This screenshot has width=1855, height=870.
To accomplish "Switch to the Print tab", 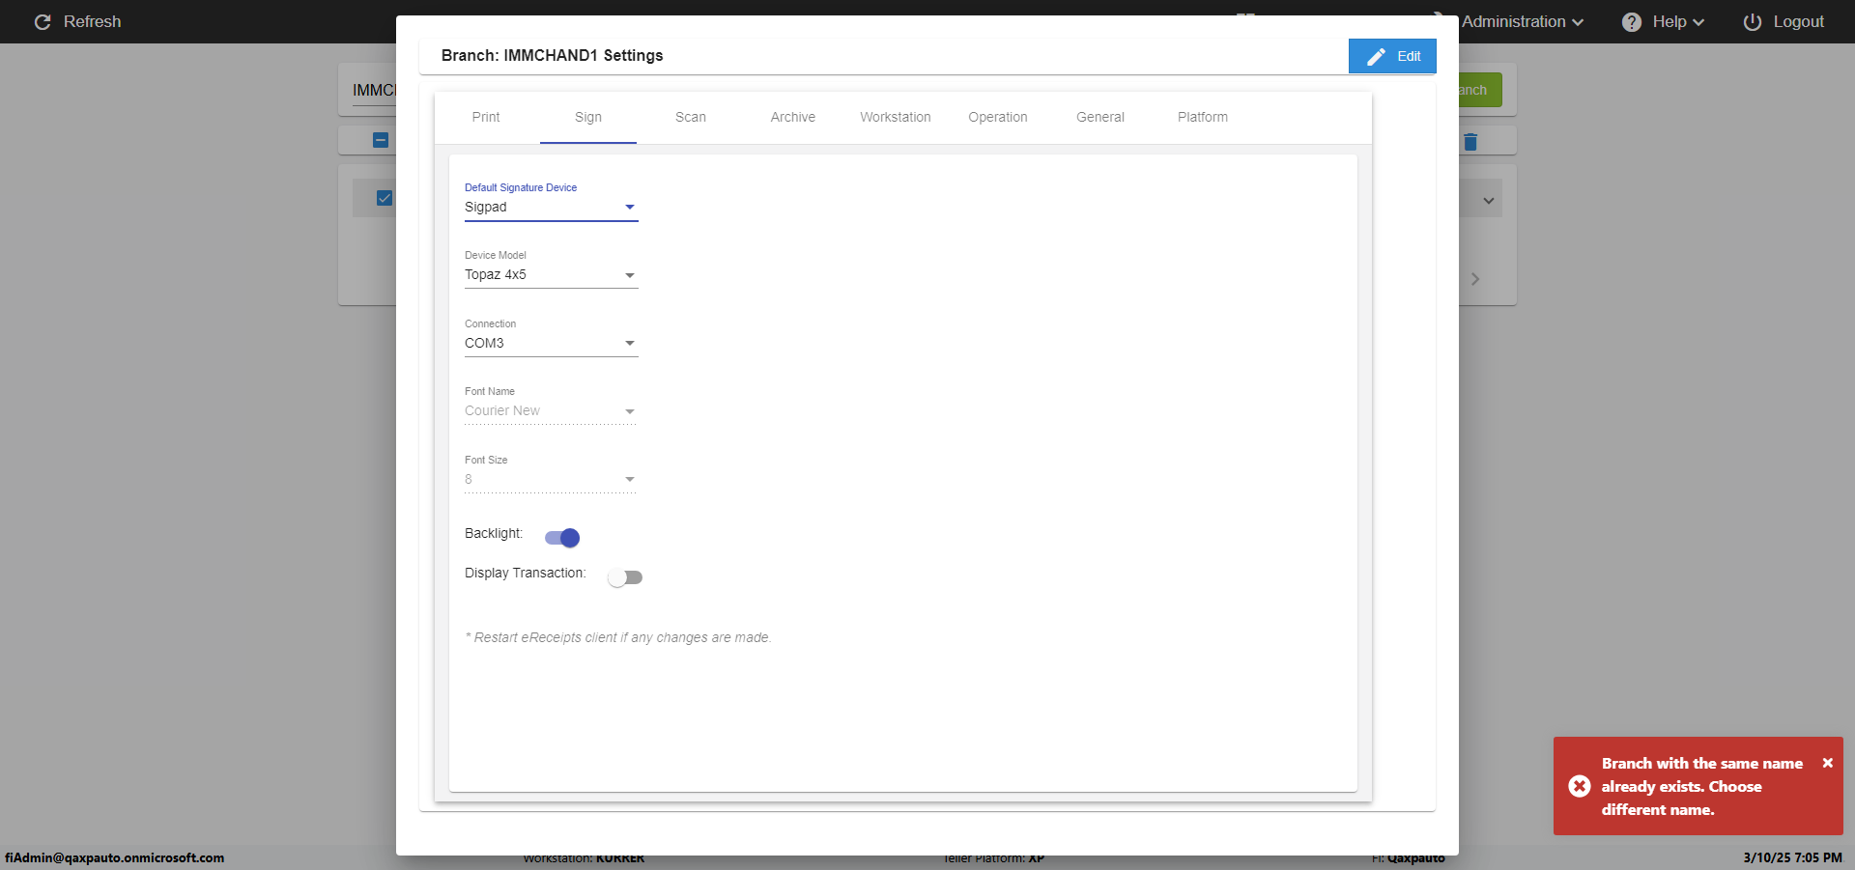I will (486, 118).
